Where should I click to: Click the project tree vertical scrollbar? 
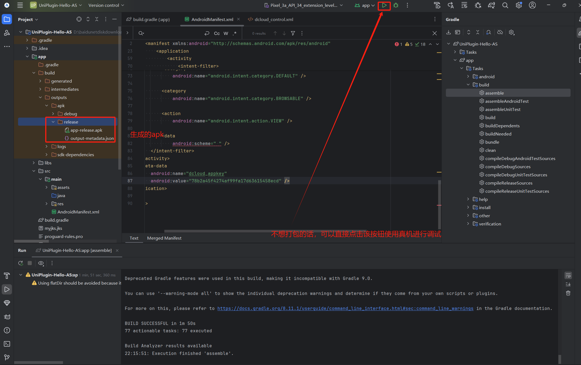coord(119,98)
